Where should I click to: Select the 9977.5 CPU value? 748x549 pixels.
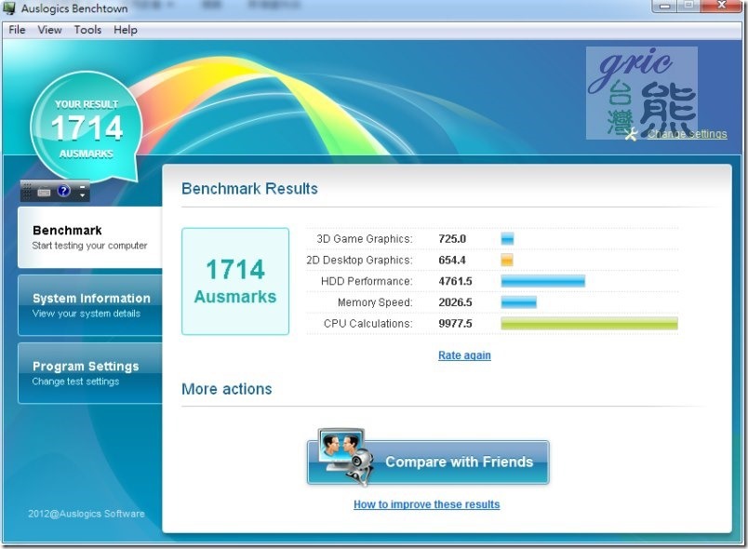(x=455, y=324)
